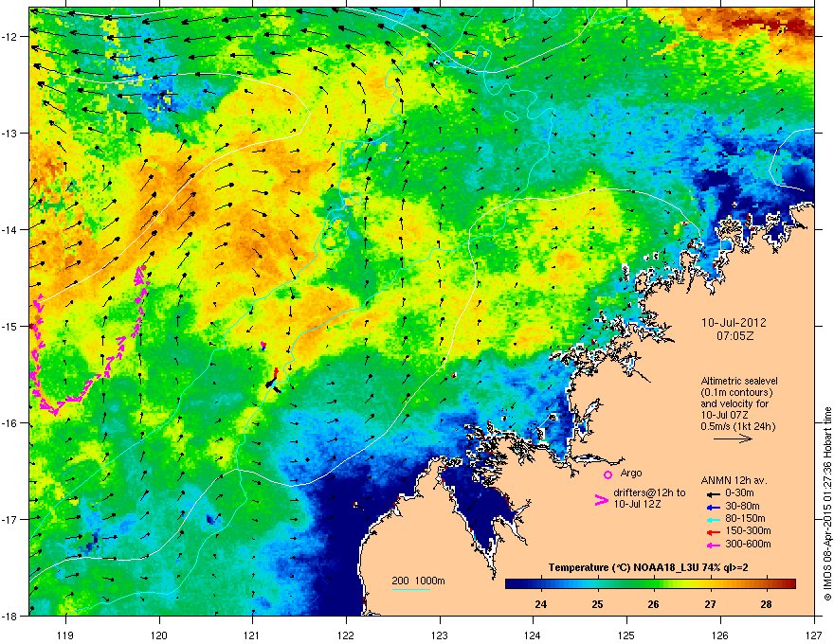The width and height of the screenshot is (834, 644).
Task: Click the '-17' latitude axis label
Action: click(x=9, y=520)
